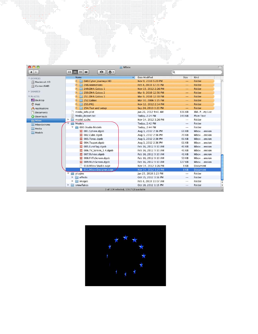Viewport: 258px width, 334px height.
Task: Click the ContentRAID drive icon
Action: (33, 86)
